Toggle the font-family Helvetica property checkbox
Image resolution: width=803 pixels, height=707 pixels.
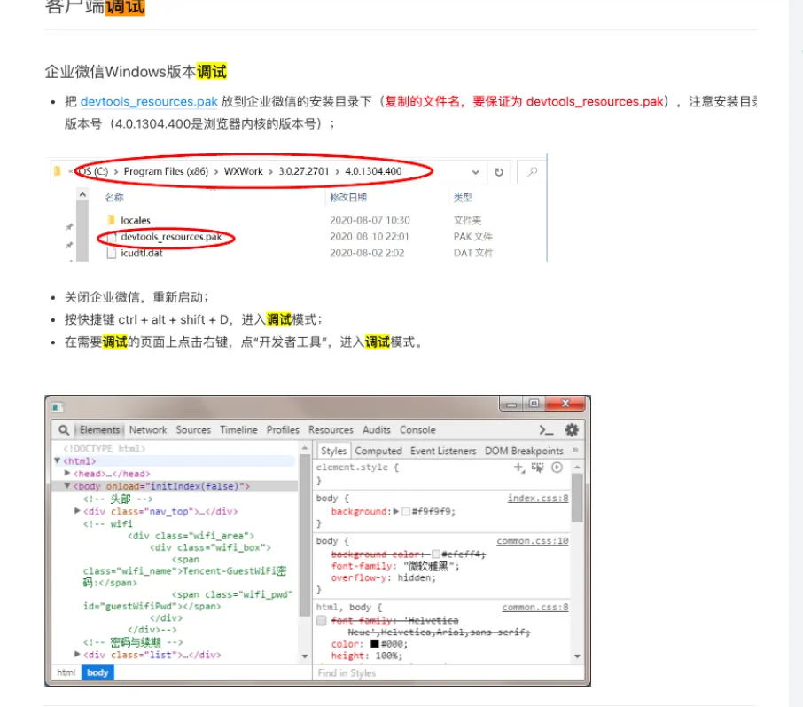(x=322, y=621)
